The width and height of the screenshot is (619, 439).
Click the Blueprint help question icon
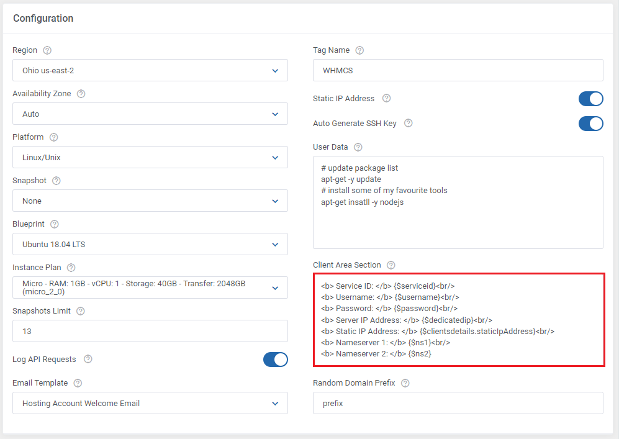[x=55, y=224]
